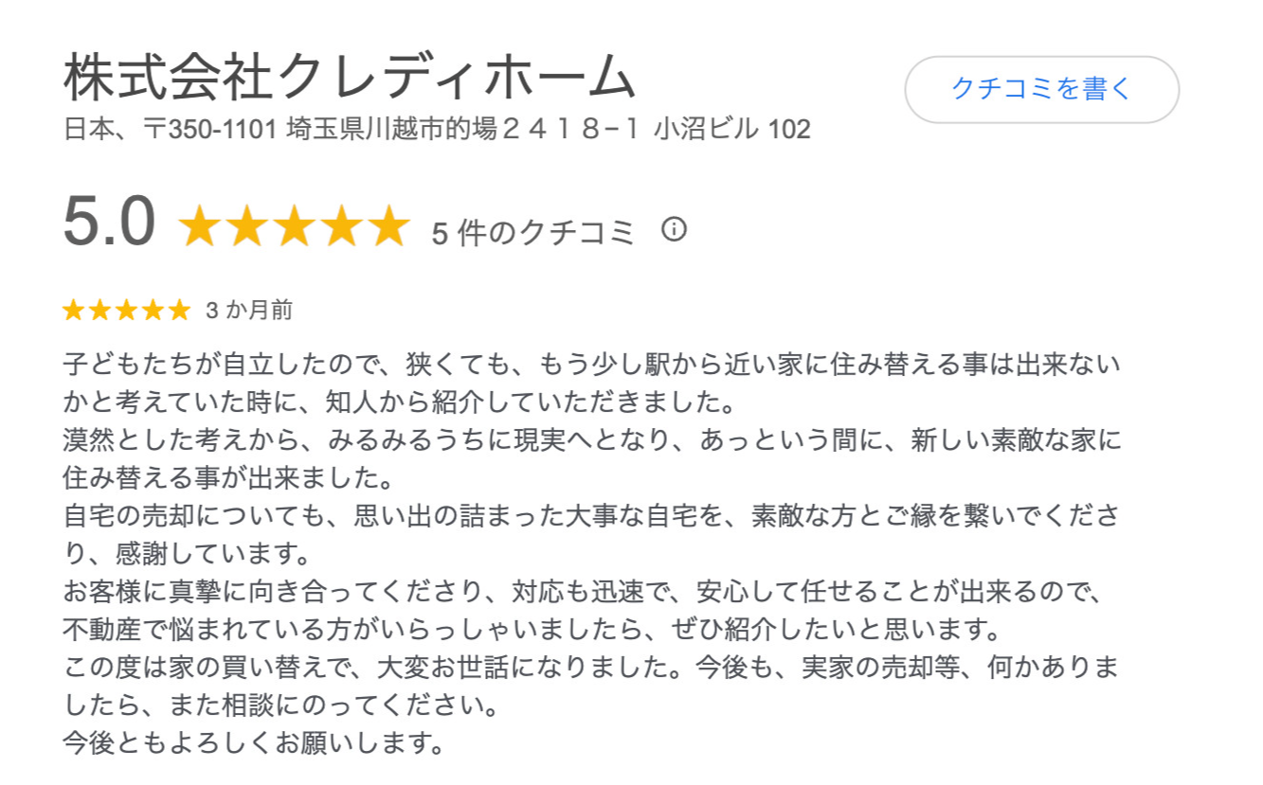Click the second large star of overall rating
This screenshot has height=785, width=1263.
(x=246, y=227)
